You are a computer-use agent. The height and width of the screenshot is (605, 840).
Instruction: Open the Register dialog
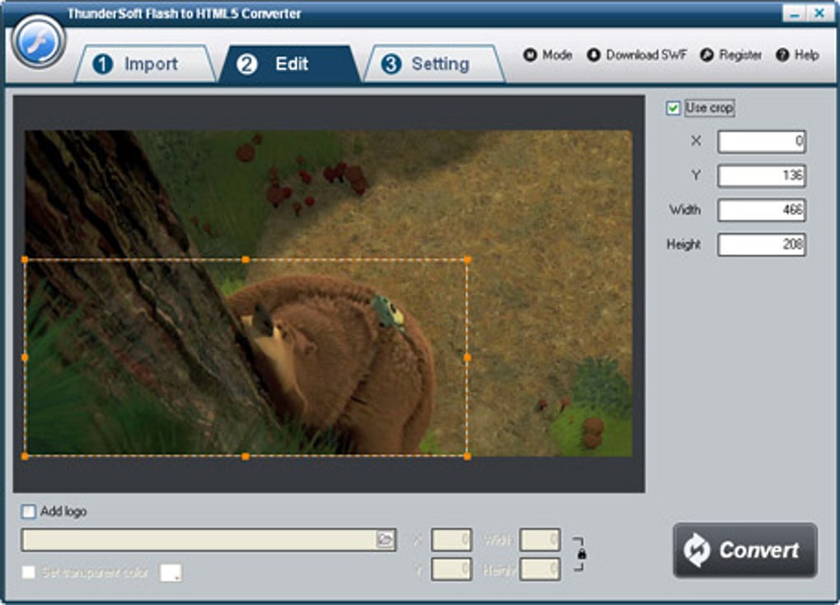(731, 54)
